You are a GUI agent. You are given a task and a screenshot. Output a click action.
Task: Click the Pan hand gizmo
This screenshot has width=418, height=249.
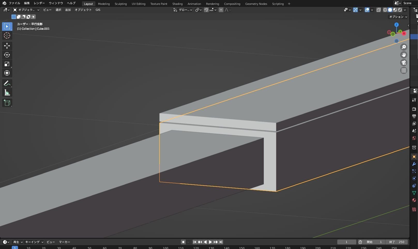click(404, 55)
